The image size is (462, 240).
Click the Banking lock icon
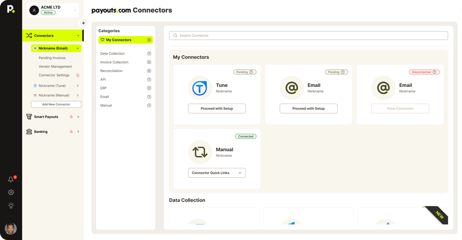[71, 131]
